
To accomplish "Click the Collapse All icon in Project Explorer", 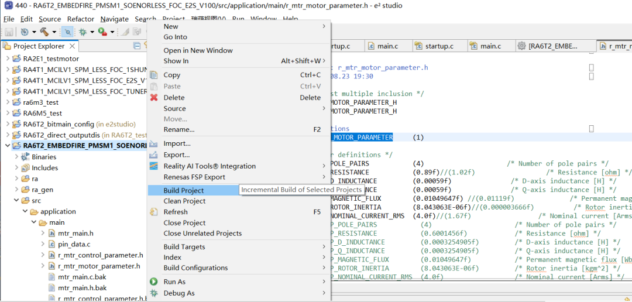I will pyautogui.click(x=138, y=46).
